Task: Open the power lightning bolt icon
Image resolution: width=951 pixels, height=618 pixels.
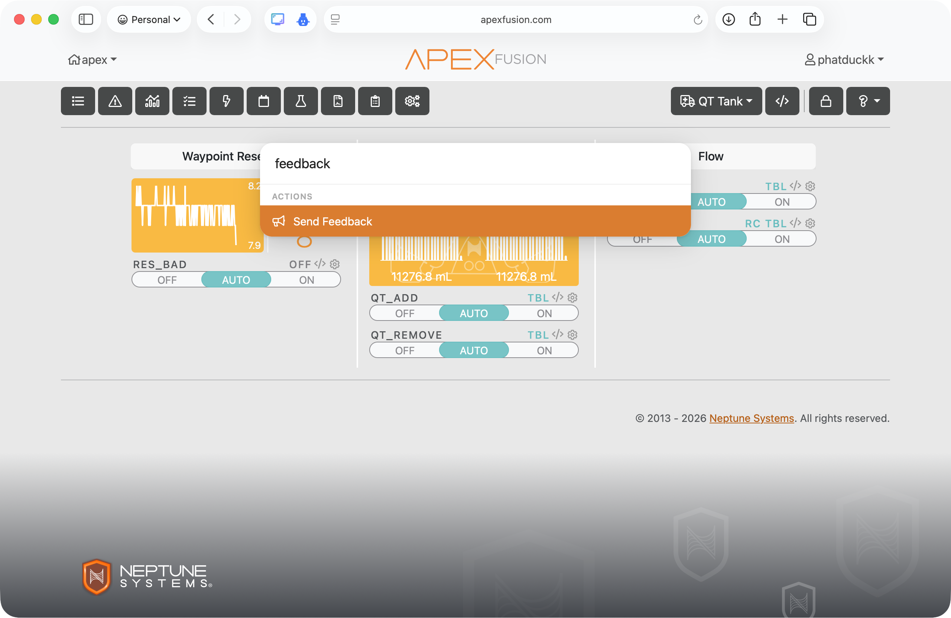Action: coord(227,101)
